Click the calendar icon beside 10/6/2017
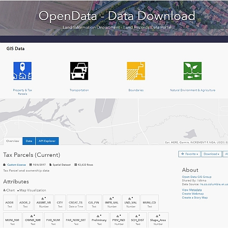 pyautogui.click(x=30, y=165)
